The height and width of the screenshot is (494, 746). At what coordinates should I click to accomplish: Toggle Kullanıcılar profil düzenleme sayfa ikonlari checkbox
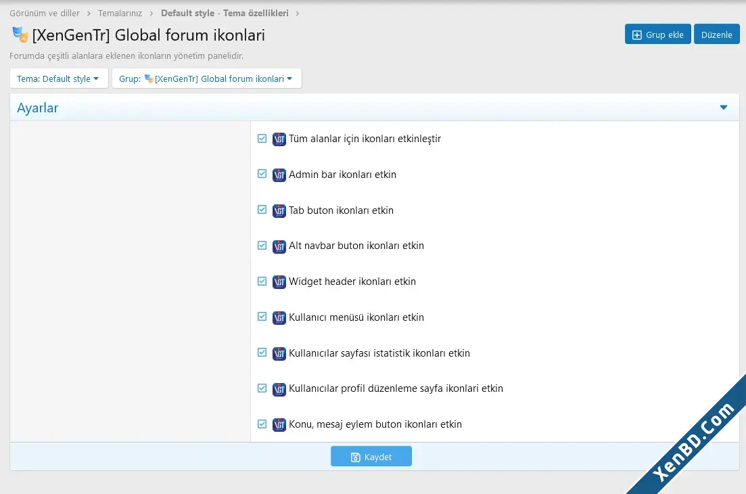[262, 388]
